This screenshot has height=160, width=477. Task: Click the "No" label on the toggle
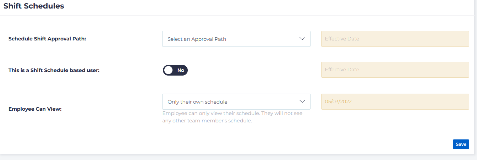point(181,70)
